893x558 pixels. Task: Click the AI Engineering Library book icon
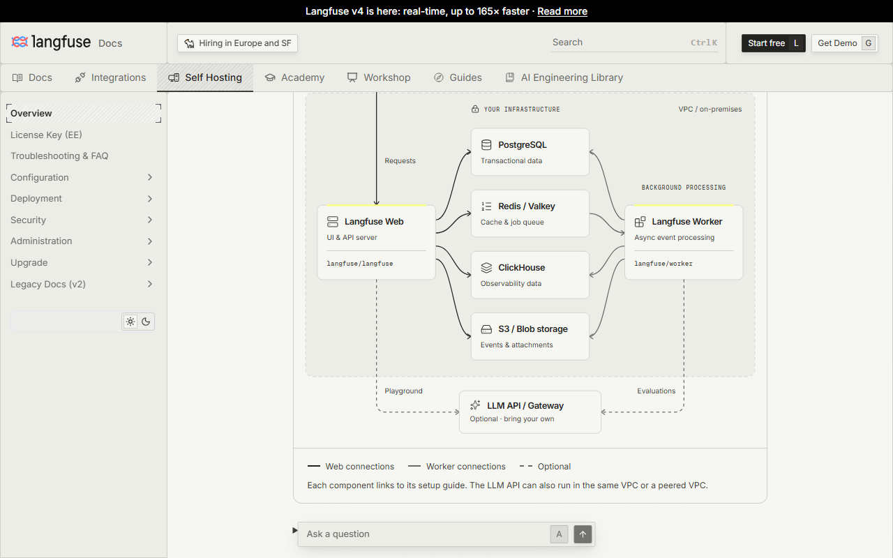coord(510,77)
